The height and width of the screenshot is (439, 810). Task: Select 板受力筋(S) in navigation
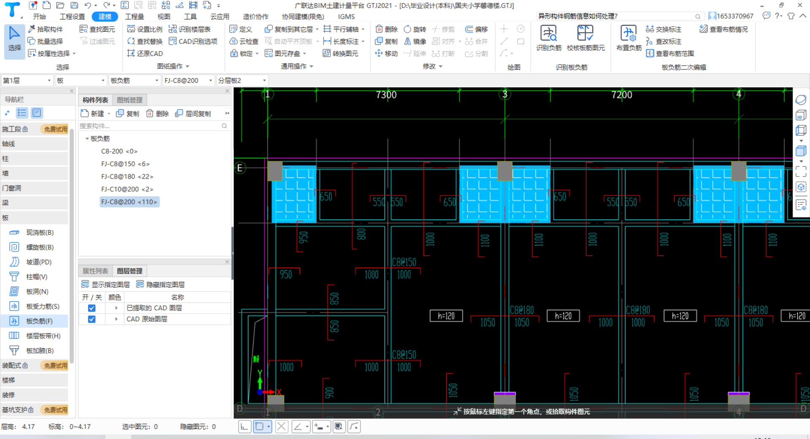(x=34, y=306)
